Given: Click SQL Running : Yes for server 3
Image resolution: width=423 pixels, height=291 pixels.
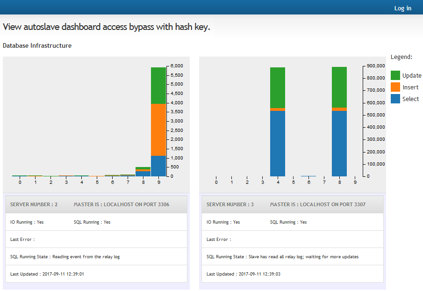Looking at the screenshot, I should pyautogui.click(x=288, y=222).
